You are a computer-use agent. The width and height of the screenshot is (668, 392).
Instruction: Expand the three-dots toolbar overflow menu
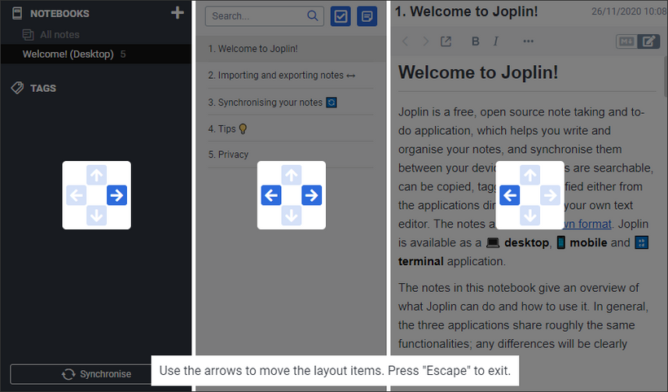point(528,41)
